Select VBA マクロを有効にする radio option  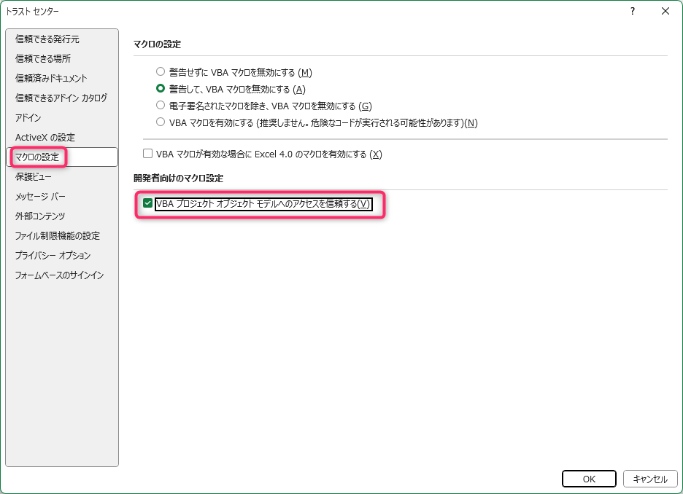(x=161, y=122)
